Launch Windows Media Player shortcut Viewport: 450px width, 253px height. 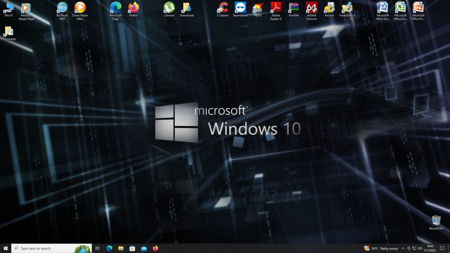(26, 11)
